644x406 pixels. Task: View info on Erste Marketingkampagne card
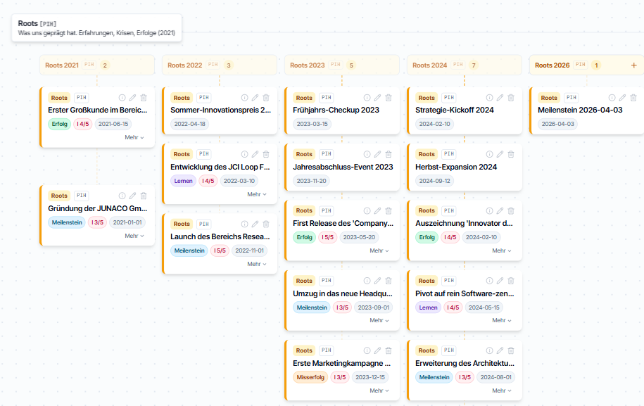point(367,350)
